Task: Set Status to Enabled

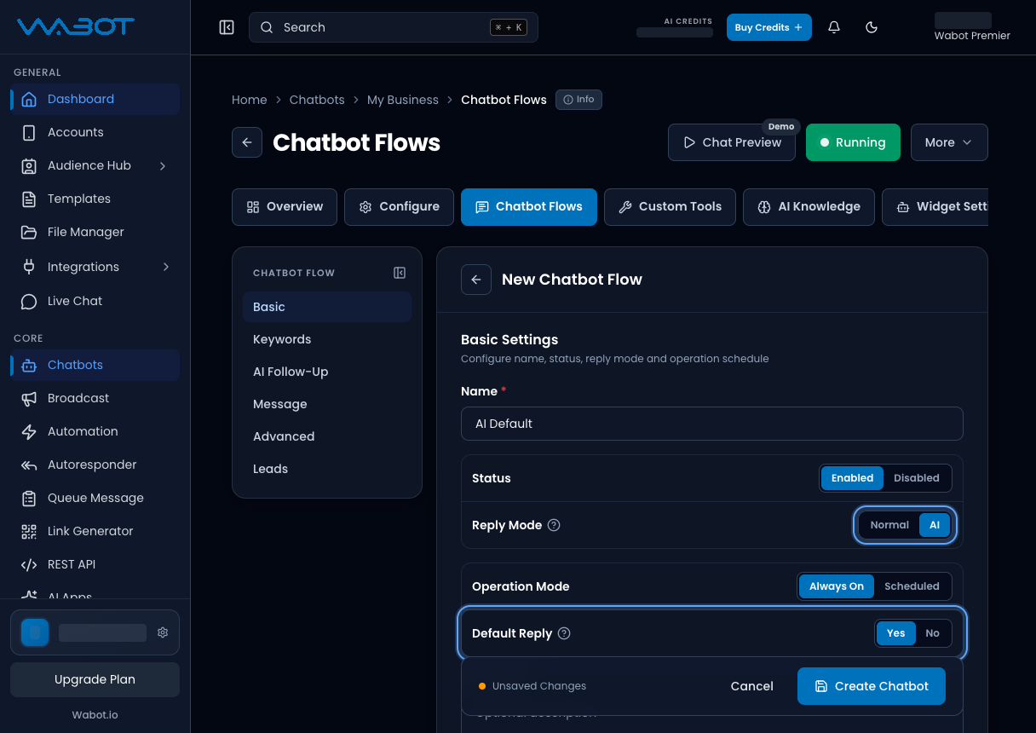Action: (x=852, y=478)
